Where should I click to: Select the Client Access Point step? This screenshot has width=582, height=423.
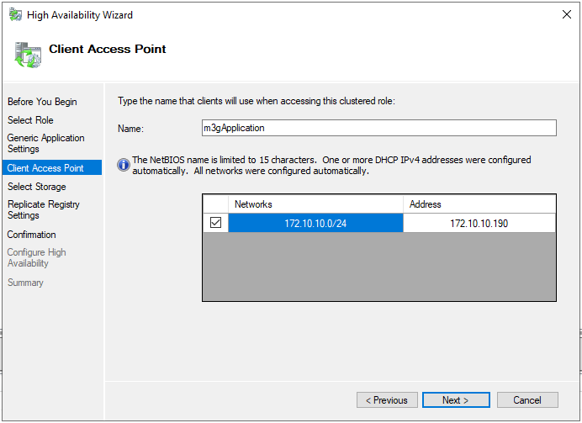click(x=52, y=167)
